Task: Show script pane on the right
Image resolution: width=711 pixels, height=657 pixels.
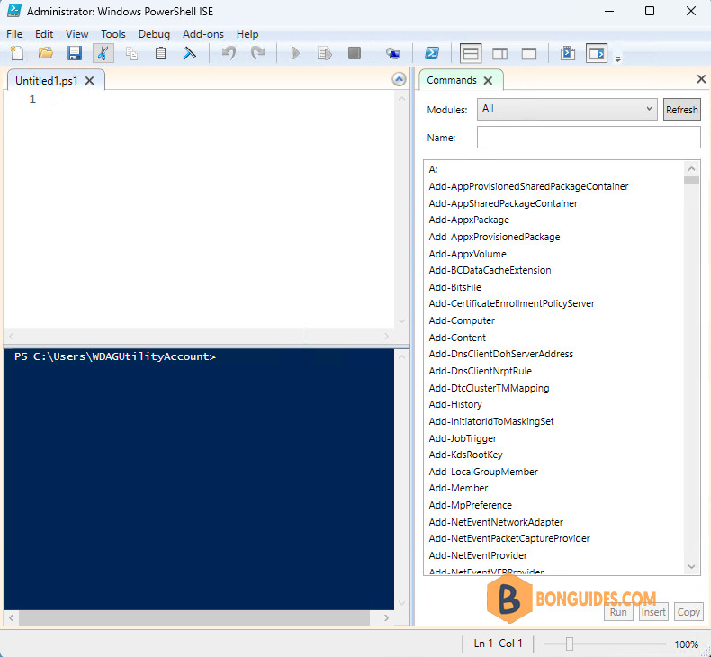Action: pos(499,53)
